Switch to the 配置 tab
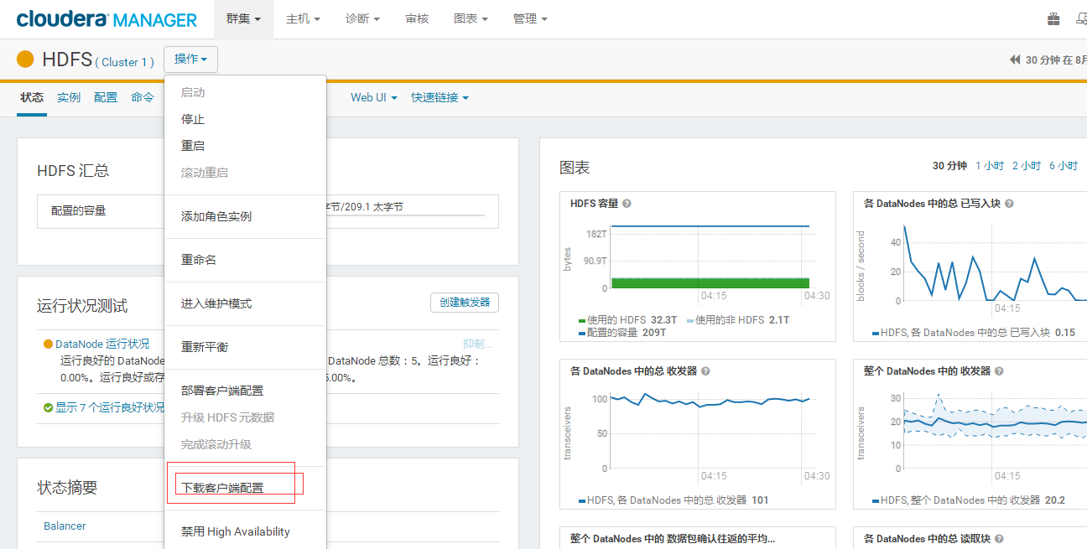 106,98
